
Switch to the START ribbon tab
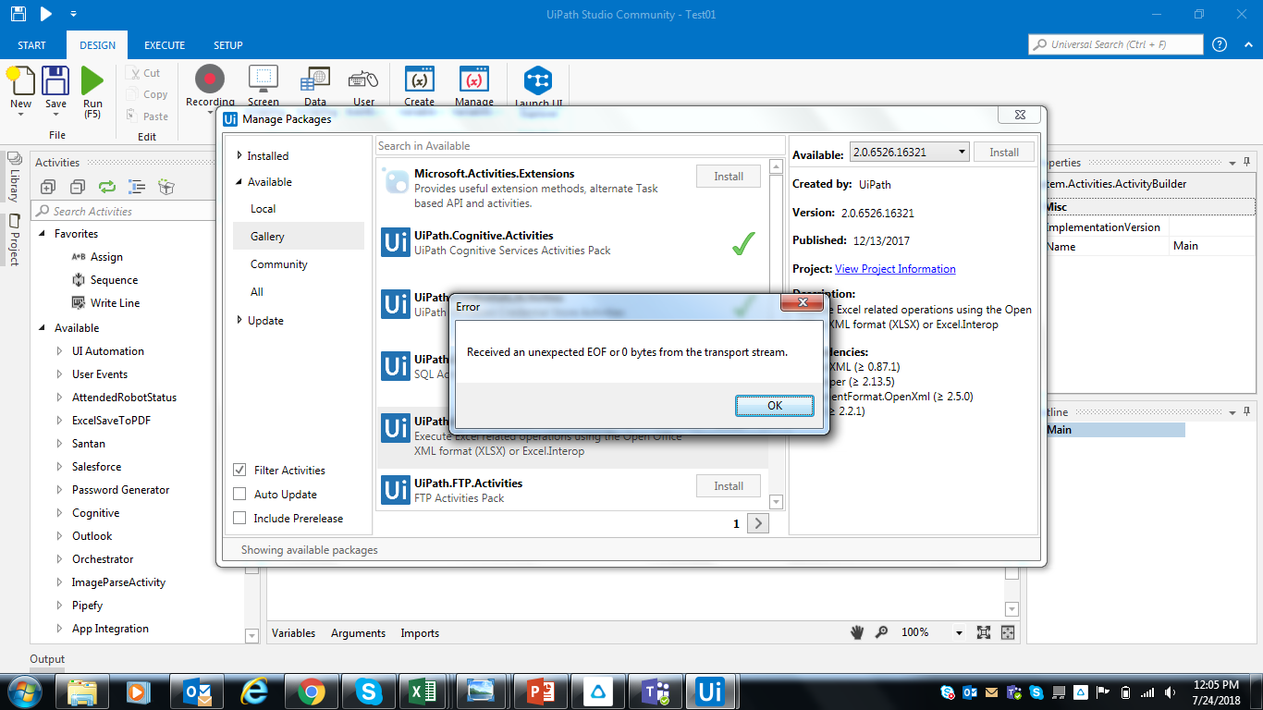point(31,45)
